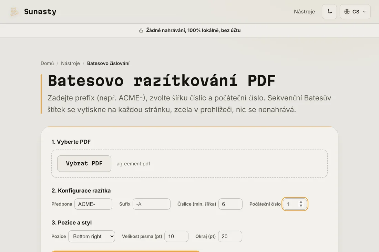379x252 pixels.
Task: Open the CS language dropdown
Action: coord(355,12)
